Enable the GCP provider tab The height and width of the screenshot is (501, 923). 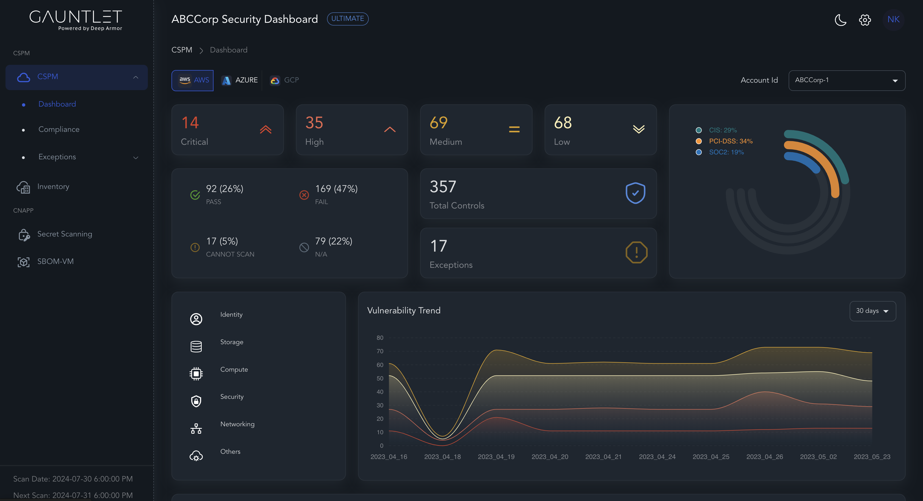coord(284,80)
